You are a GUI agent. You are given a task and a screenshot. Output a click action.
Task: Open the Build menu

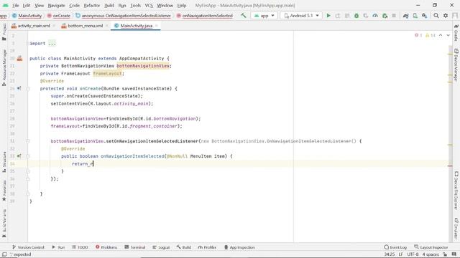109,5
